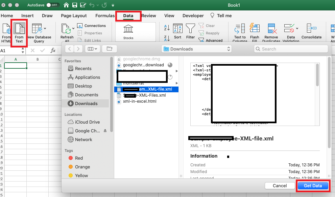Select cell A1 in worksheet
Screen dimensions: 335x197
pyautogui.click(x=16, y=66)
